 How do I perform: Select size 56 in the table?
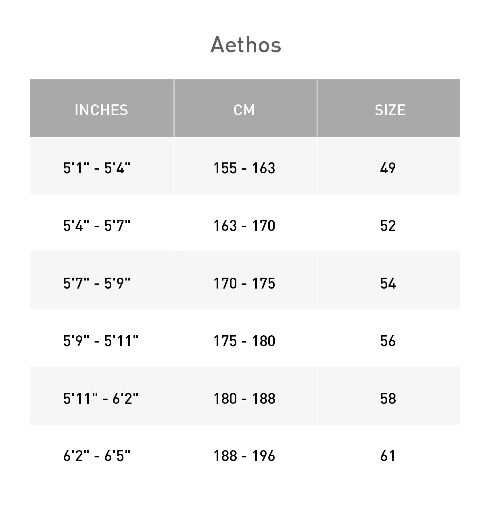tap(388, 341)
